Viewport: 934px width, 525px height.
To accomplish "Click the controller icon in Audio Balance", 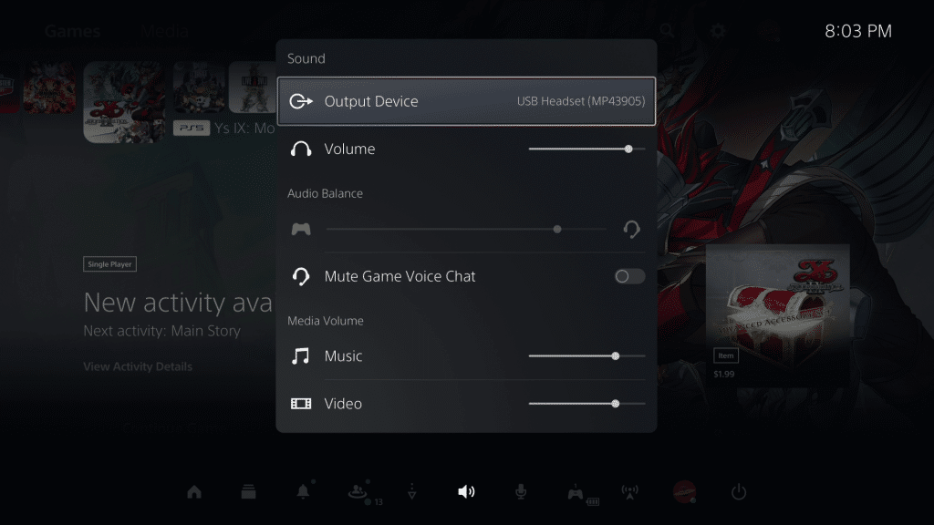I will tap(301, 229).
